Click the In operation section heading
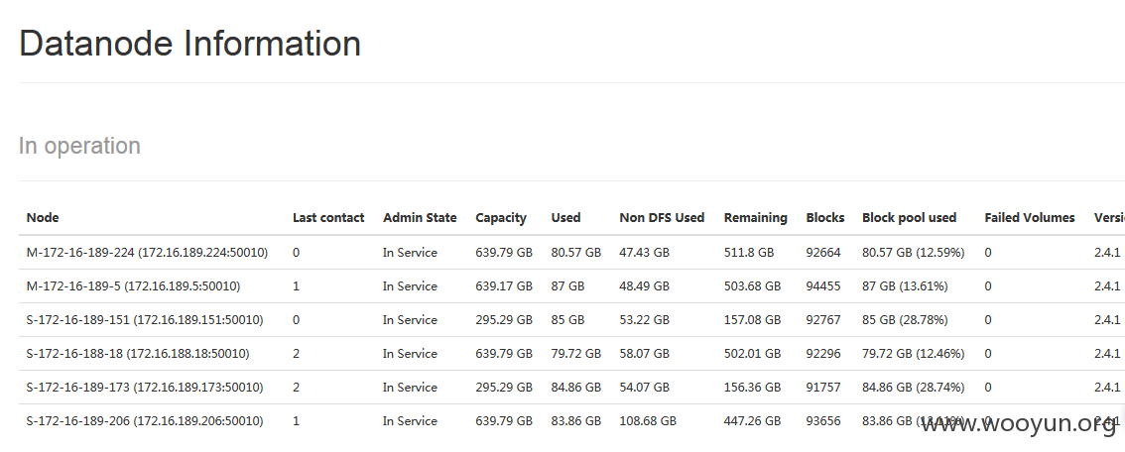1125x452 pixels. click(x=79, y=146)
